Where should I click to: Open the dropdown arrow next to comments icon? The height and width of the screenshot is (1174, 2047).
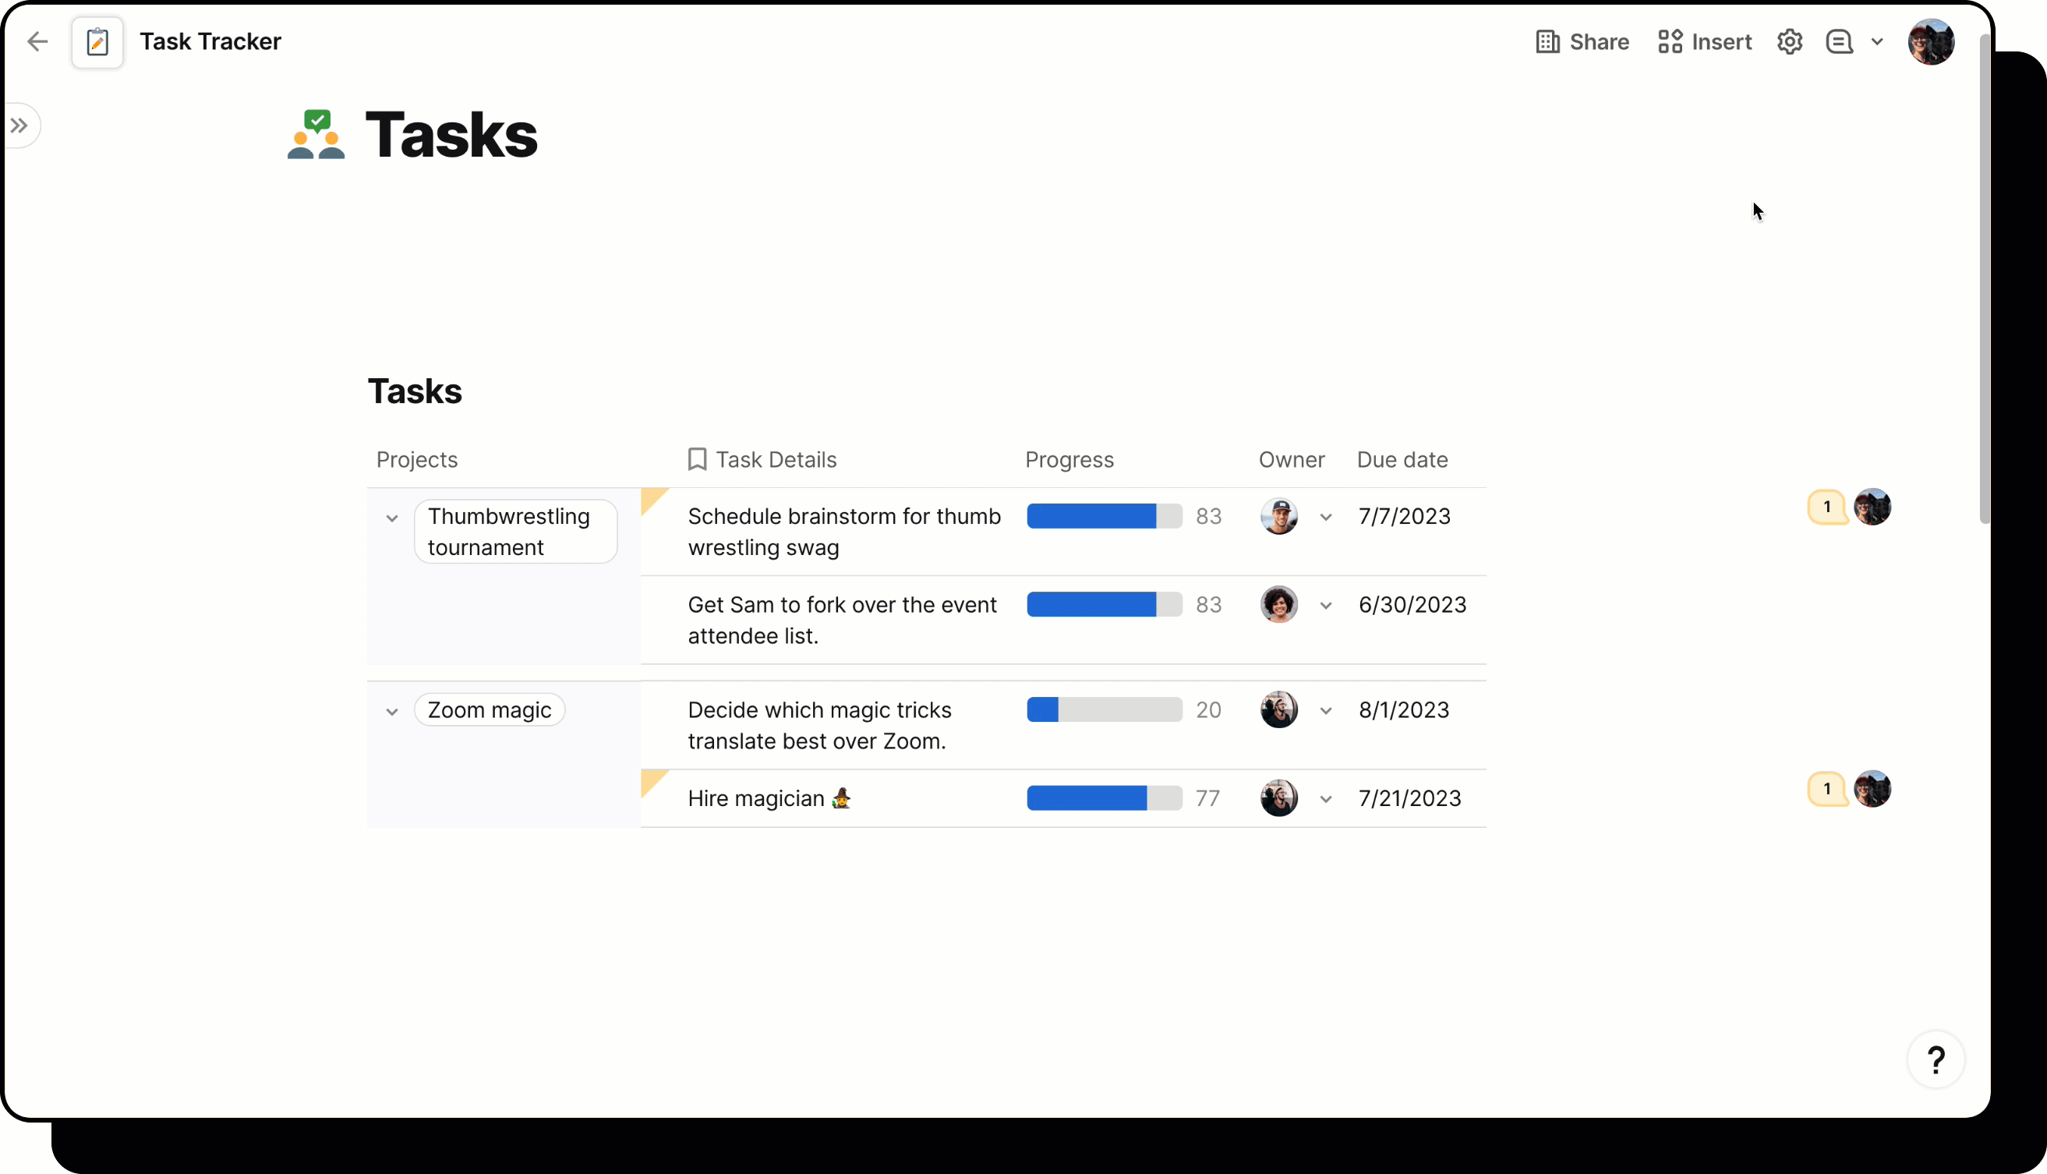(1877, 42)
